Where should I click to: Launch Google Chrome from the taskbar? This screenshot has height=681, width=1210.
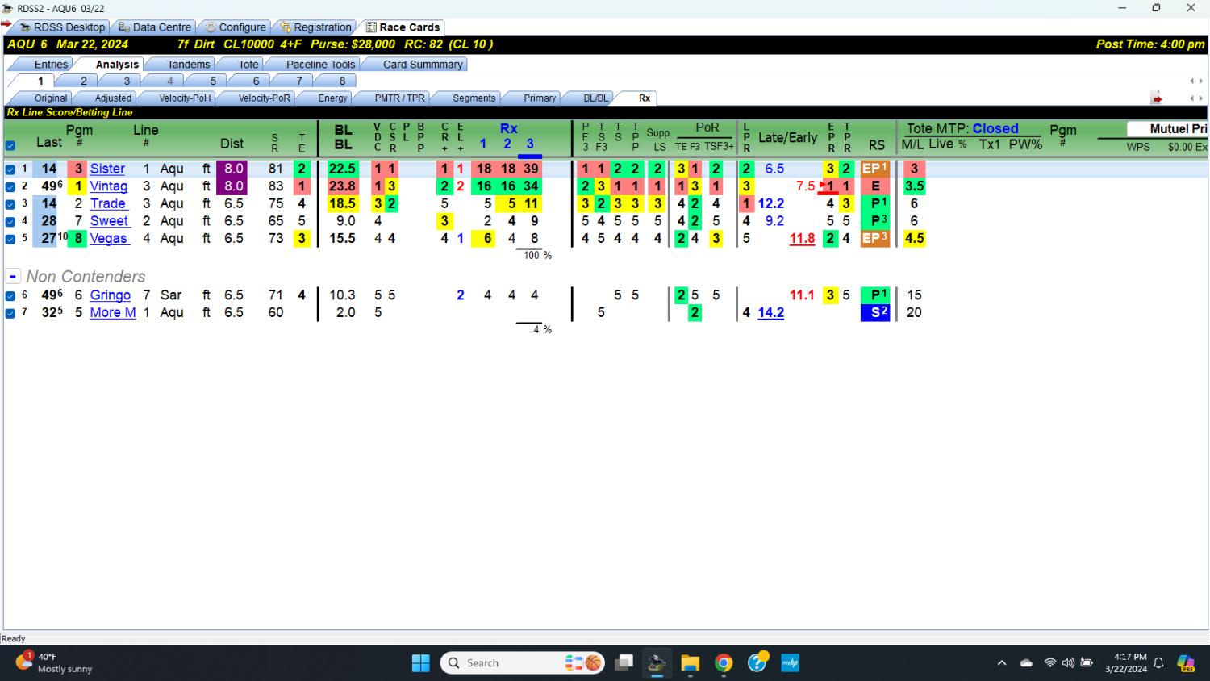pyautogui.click(x=724, y=663)
